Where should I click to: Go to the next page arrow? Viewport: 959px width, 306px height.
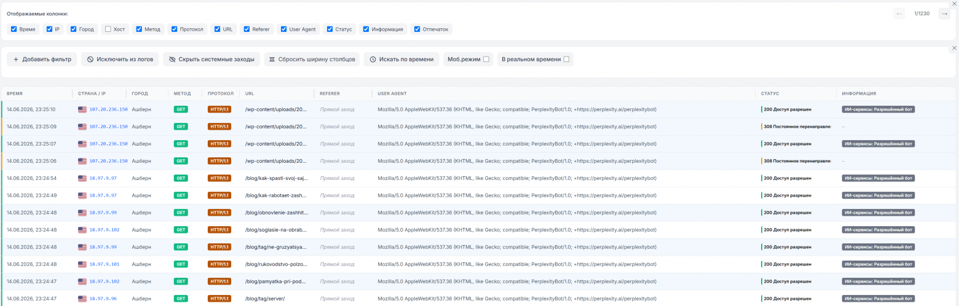click(944, 14)
